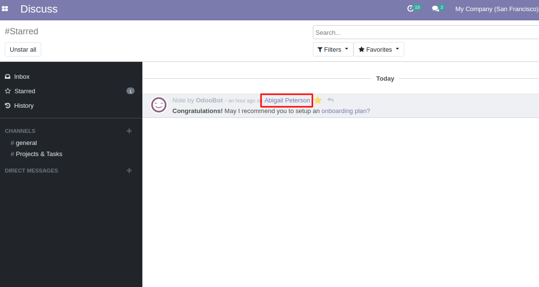The image size is (539, 287).
Task: Toggle the reply arrow on the note
Action: [330, 100]
